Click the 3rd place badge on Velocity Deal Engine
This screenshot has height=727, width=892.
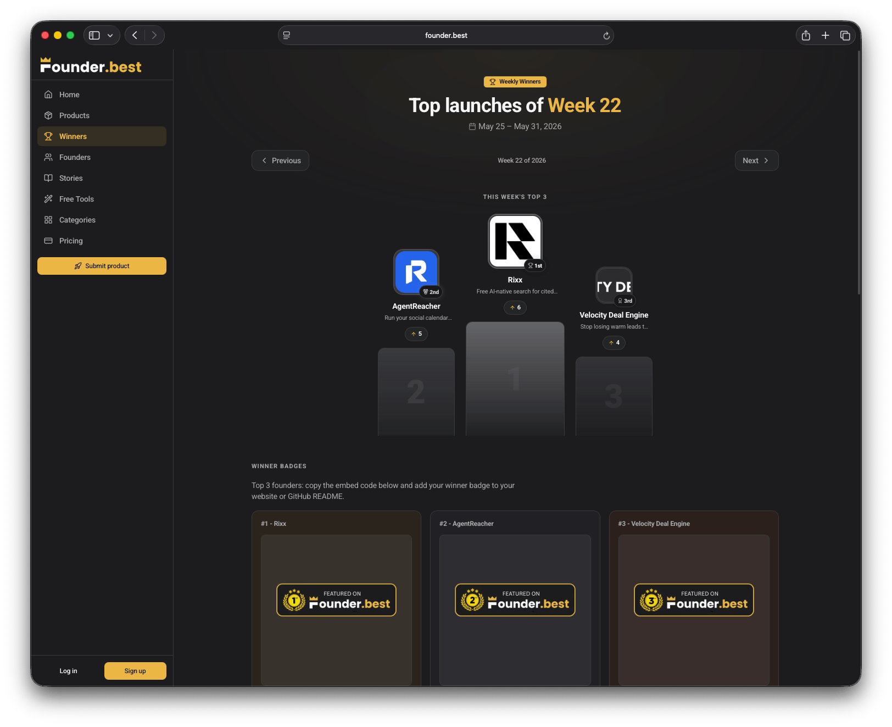[625, 301]
